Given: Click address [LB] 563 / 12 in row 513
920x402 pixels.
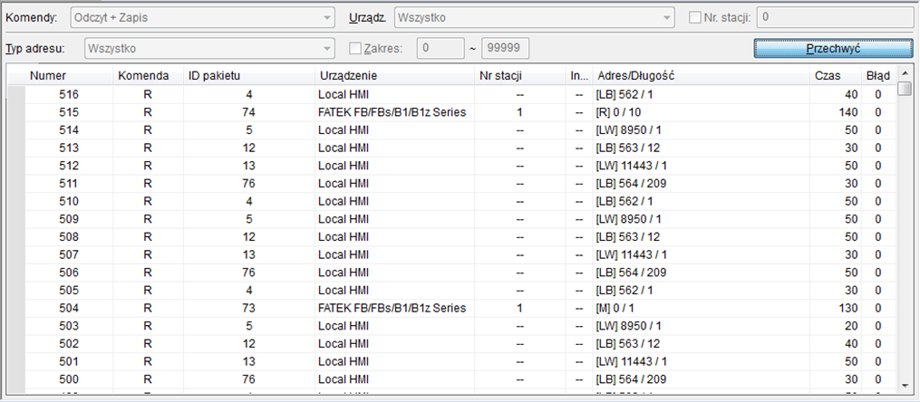Looking at the screenshot, I should 628,148.
